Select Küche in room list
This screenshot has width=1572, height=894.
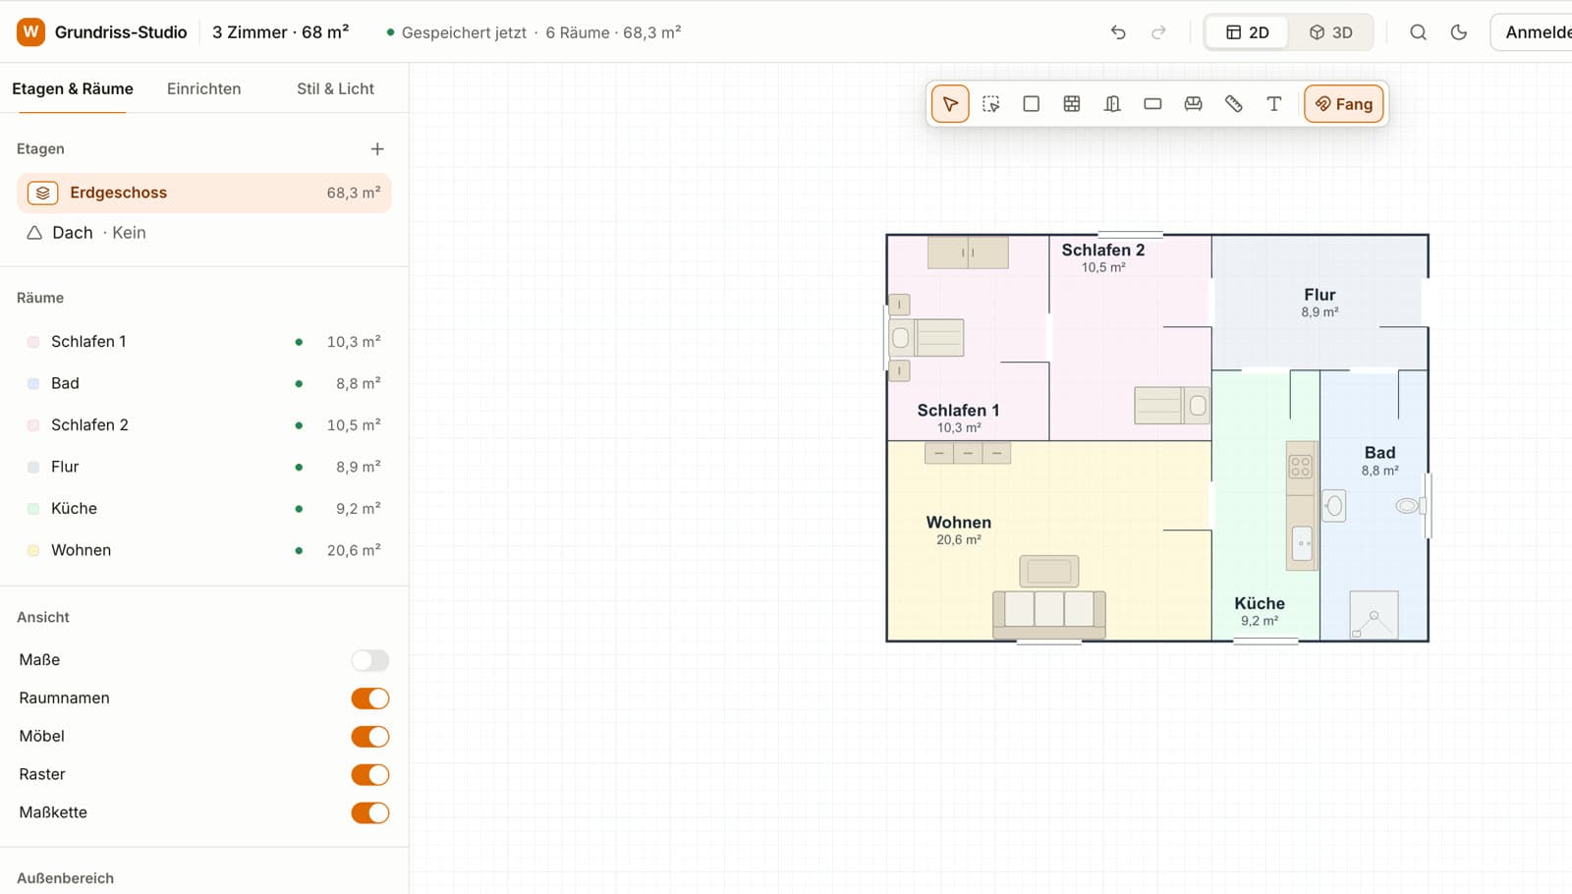(x=204, y=509)
